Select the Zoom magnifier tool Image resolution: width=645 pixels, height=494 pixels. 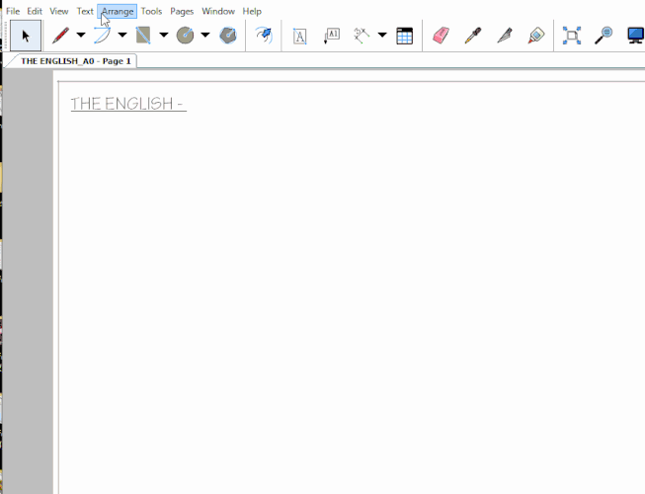pyautogui.click(x=604, y=36)
